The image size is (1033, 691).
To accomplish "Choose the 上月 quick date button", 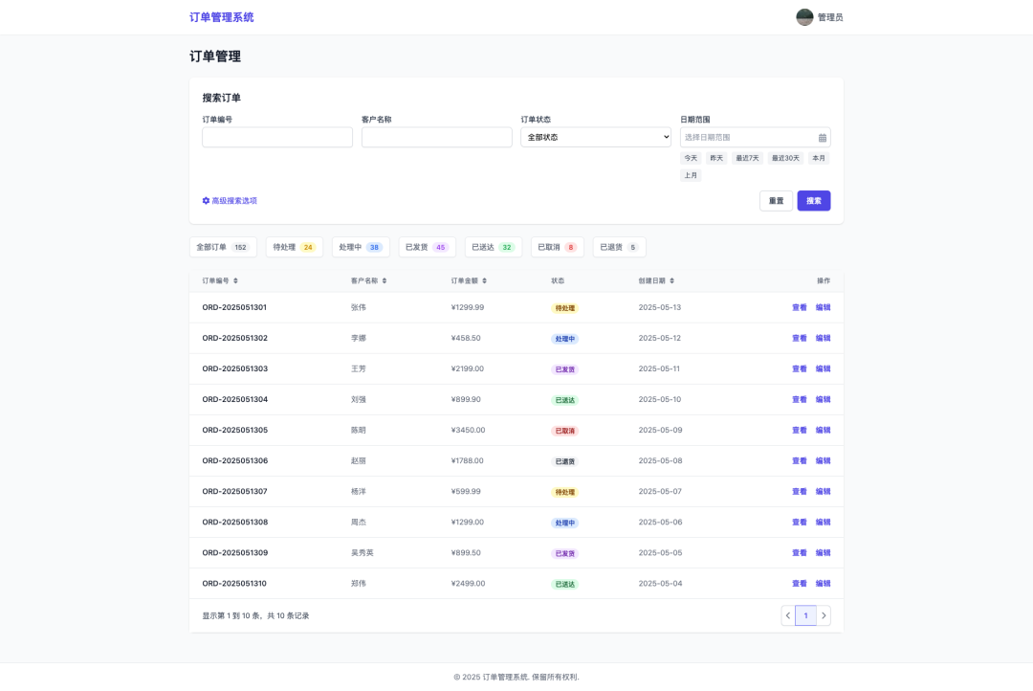I will (x=691, y=175).
